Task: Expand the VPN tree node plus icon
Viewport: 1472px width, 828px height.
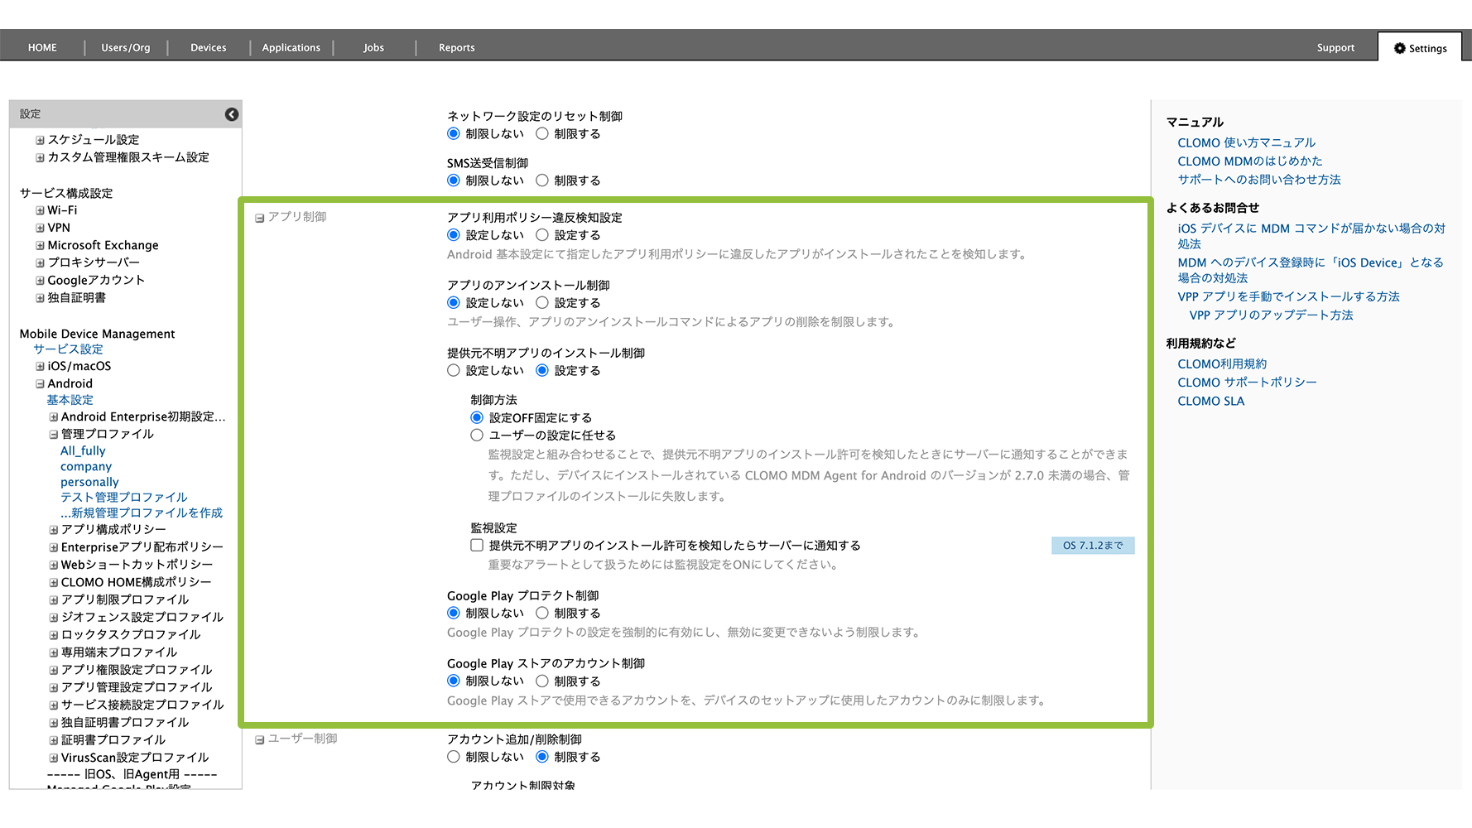Action: click(x=40, y=229)
